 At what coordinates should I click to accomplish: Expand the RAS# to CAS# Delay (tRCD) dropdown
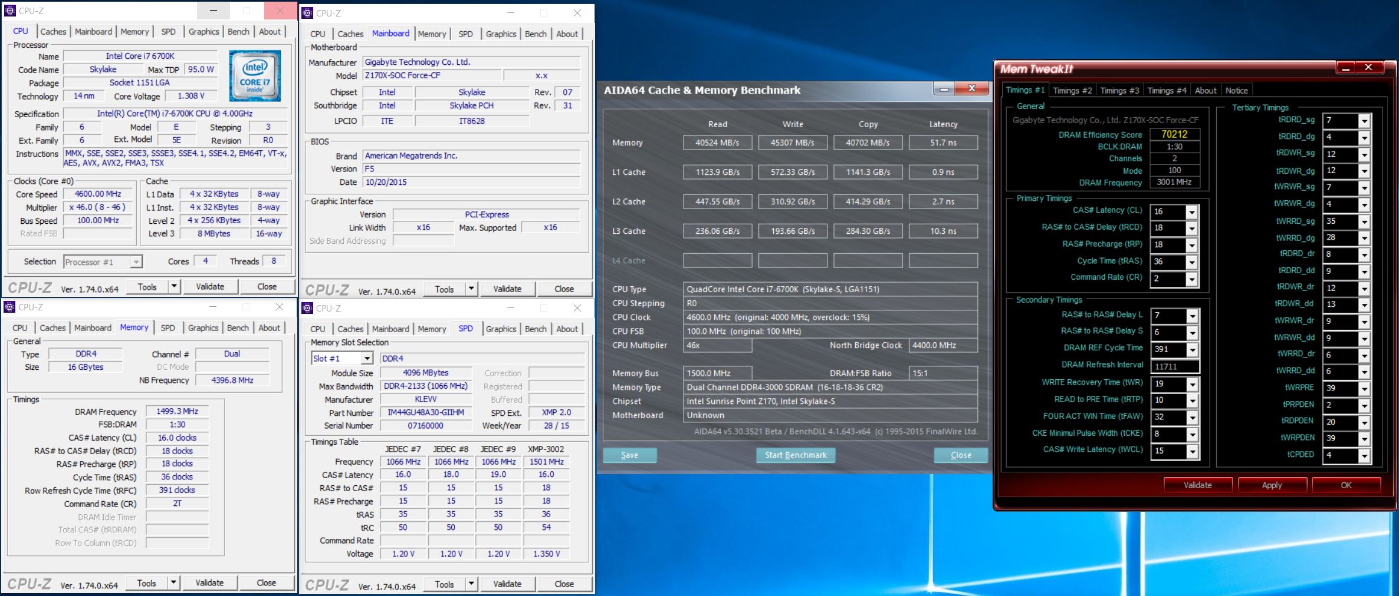pos(1191,229)
